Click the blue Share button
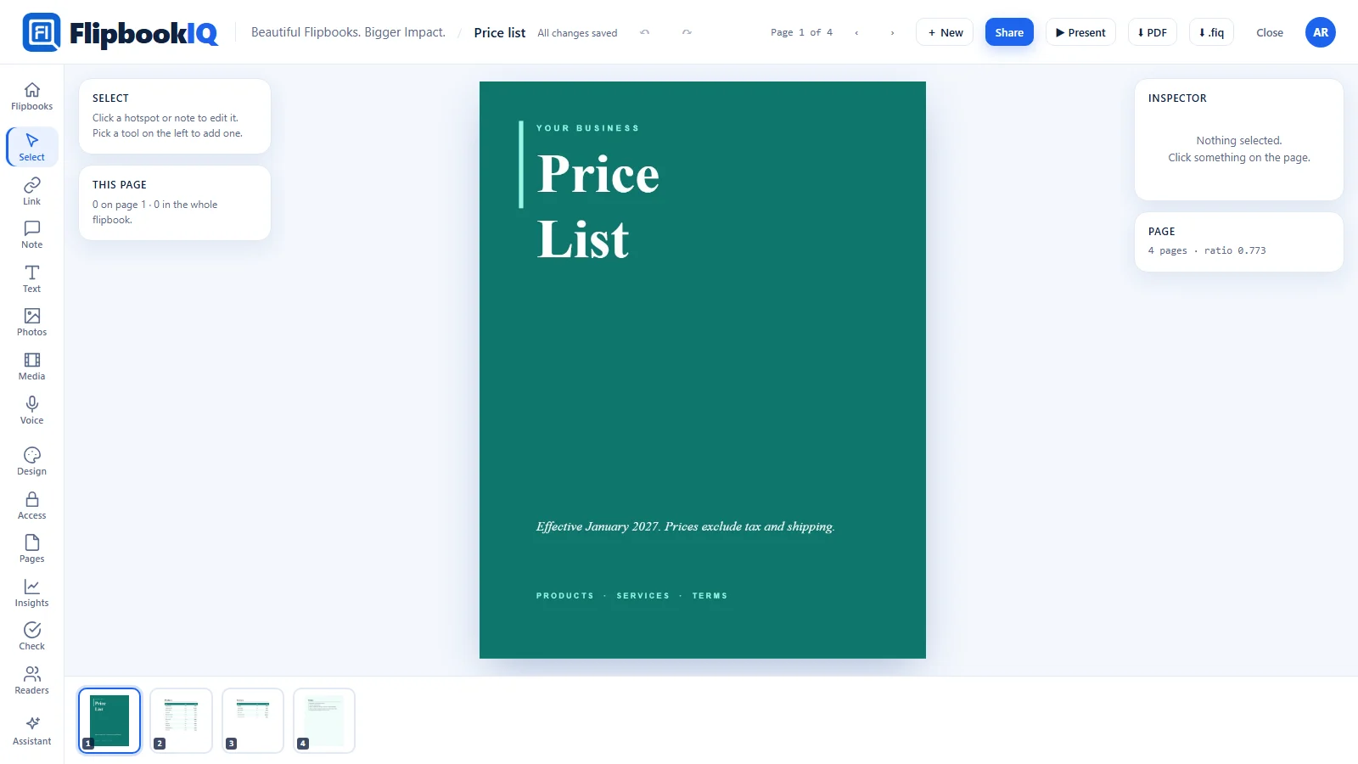Image resolution: width=1358 pixels, height=764 pixels. click(1009, 32)
